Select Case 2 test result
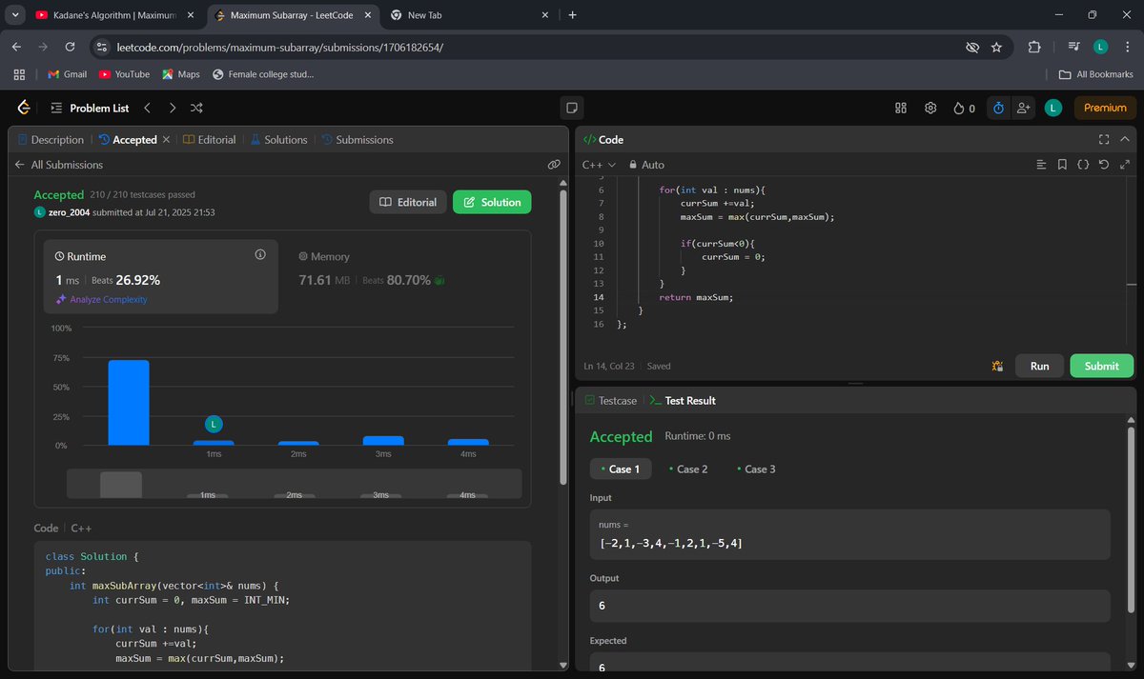 pos(688,469)
